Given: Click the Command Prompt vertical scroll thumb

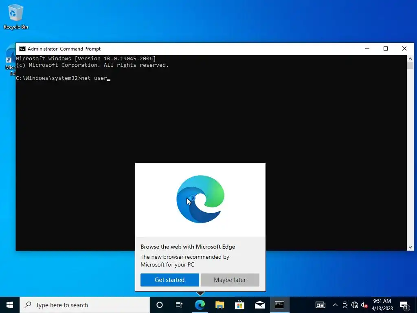Looking at the screenshot, I should tap(410, 66).
